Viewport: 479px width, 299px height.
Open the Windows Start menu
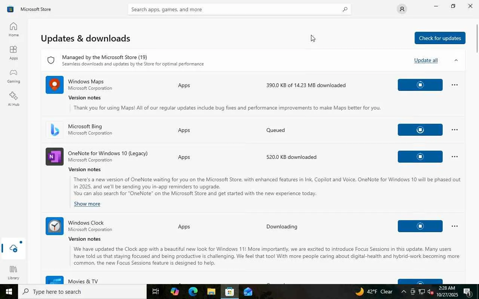[x=9, y=292]
